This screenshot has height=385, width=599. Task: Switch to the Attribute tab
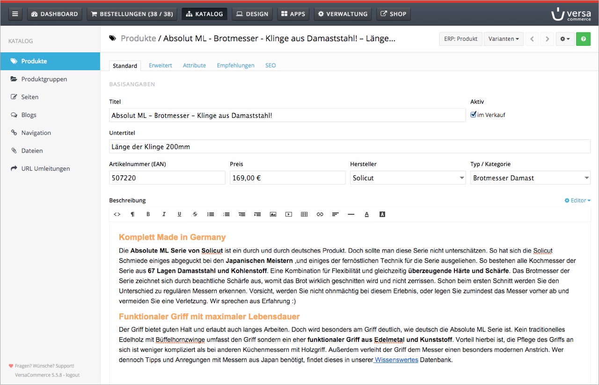pyautogui.click(x=194, y=65)
